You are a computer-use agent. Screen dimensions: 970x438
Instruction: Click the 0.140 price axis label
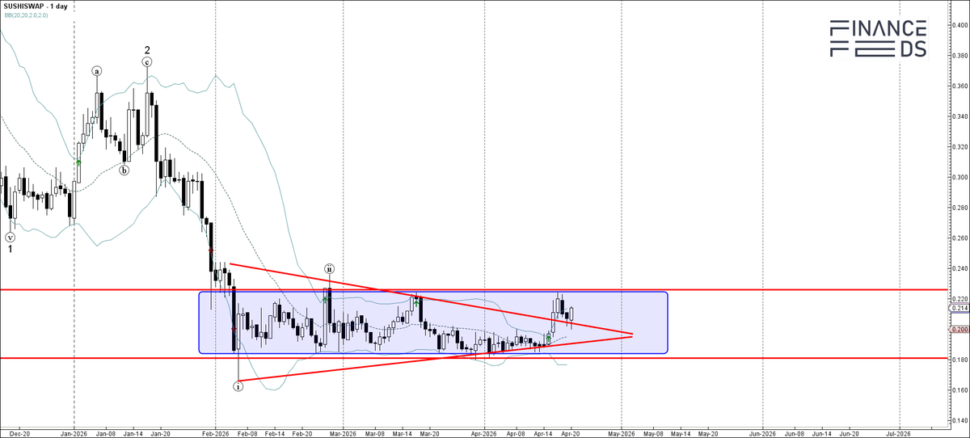click(958, 421)
